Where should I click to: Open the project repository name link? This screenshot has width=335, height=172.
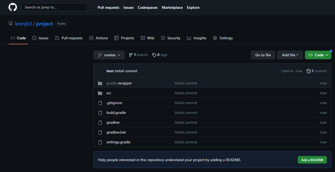[45, 24]
